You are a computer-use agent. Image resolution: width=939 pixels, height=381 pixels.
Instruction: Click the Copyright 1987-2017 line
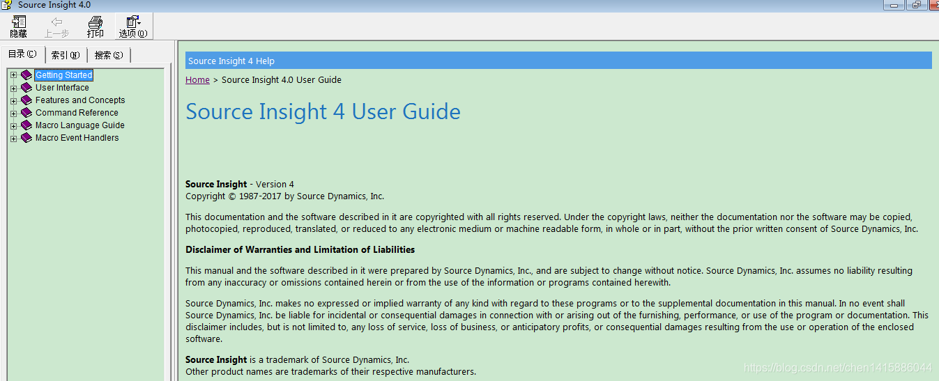coord(284,196)
